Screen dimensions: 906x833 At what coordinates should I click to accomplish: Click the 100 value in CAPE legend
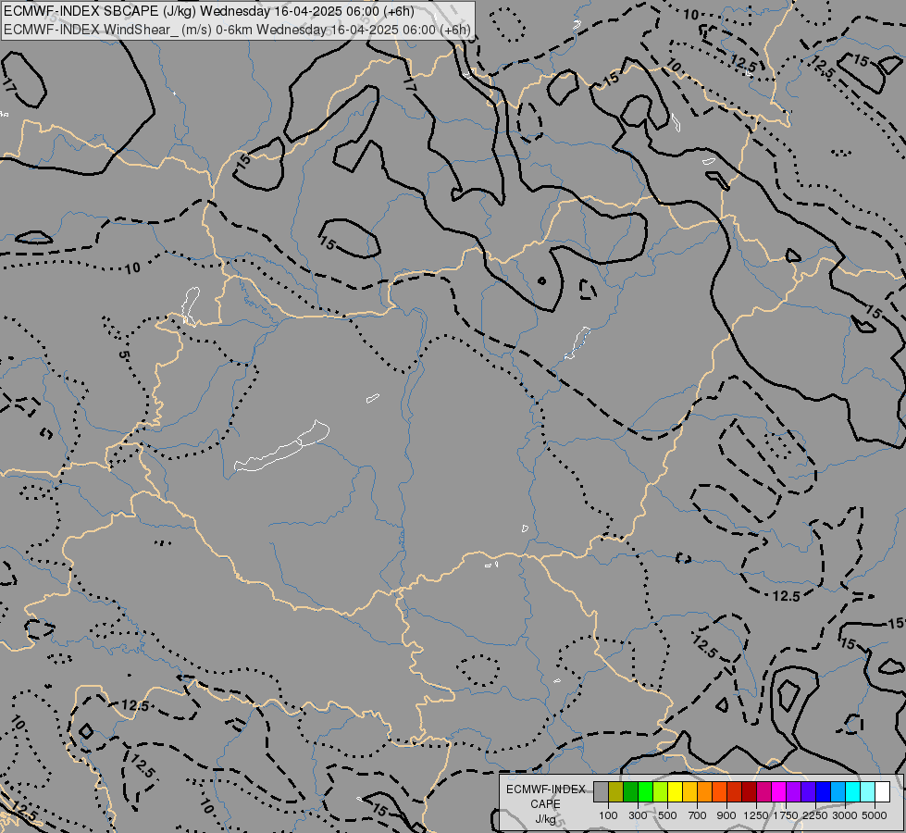coord(608,815)
